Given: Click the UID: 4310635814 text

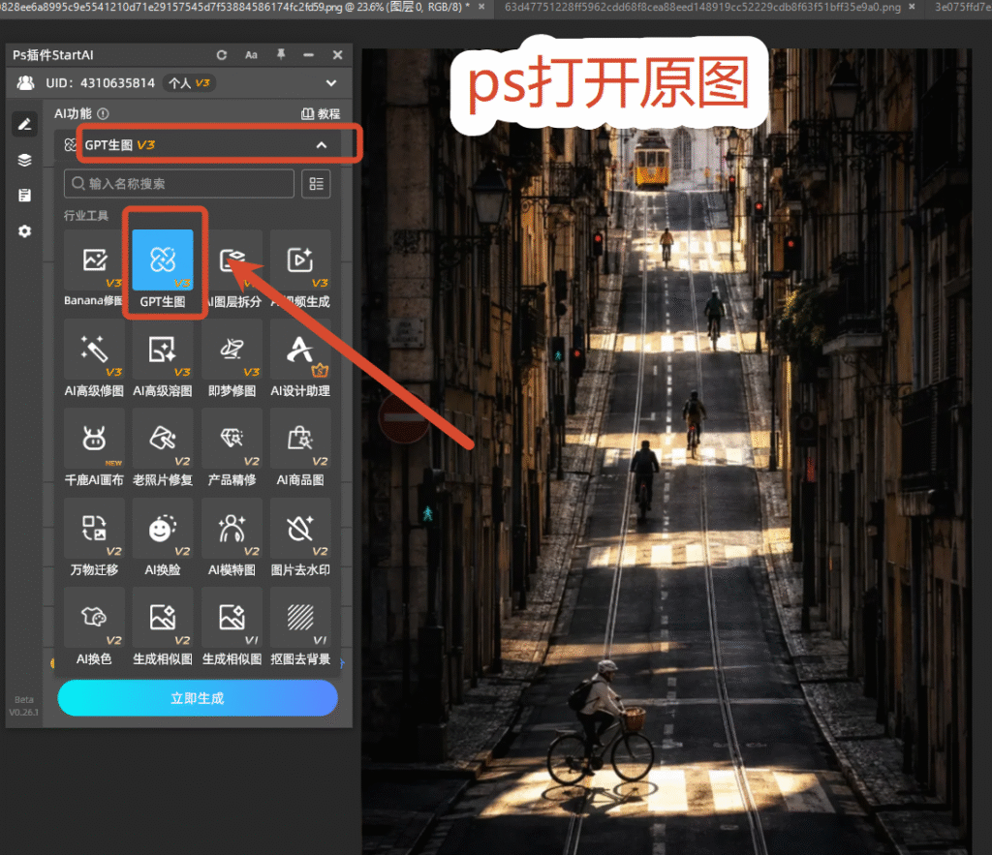Looking at the screenshot, I should [x=100, y=83].
